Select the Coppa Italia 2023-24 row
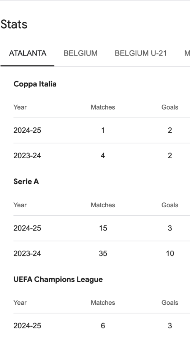Viewport: 190px width, 345px height. (101, 156)
